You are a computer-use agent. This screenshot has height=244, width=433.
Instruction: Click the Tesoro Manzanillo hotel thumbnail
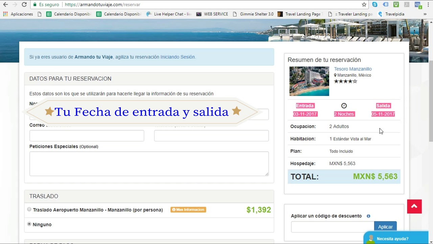309,81
